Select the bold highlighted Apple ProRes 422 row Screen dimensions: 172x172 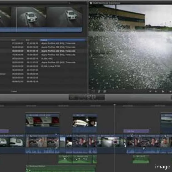point(44,51)
